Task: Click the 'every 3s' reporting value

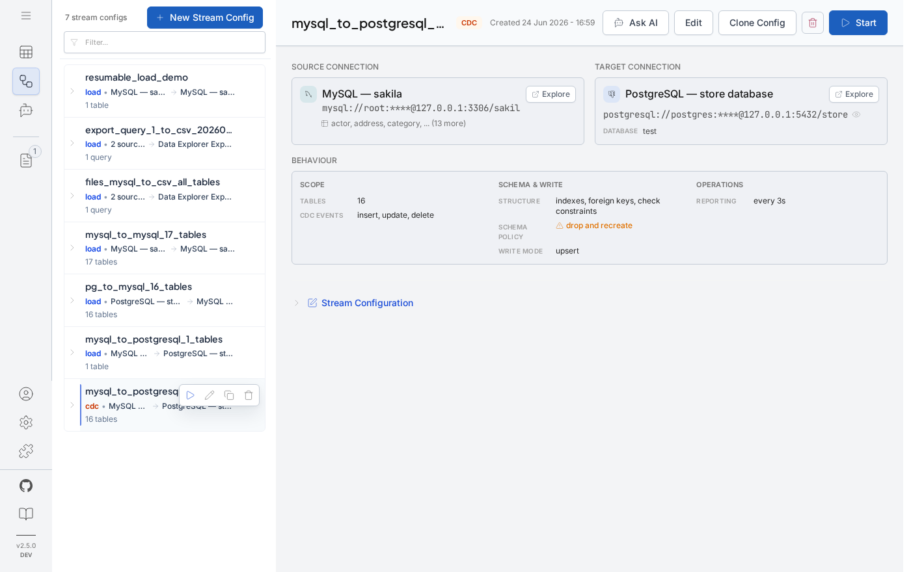Action: (769, 201)
